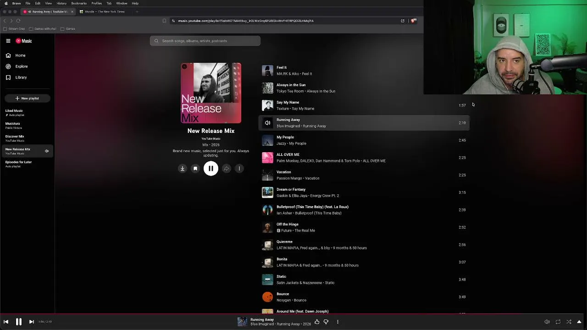Click the playback progress bar above player controls

293,314
